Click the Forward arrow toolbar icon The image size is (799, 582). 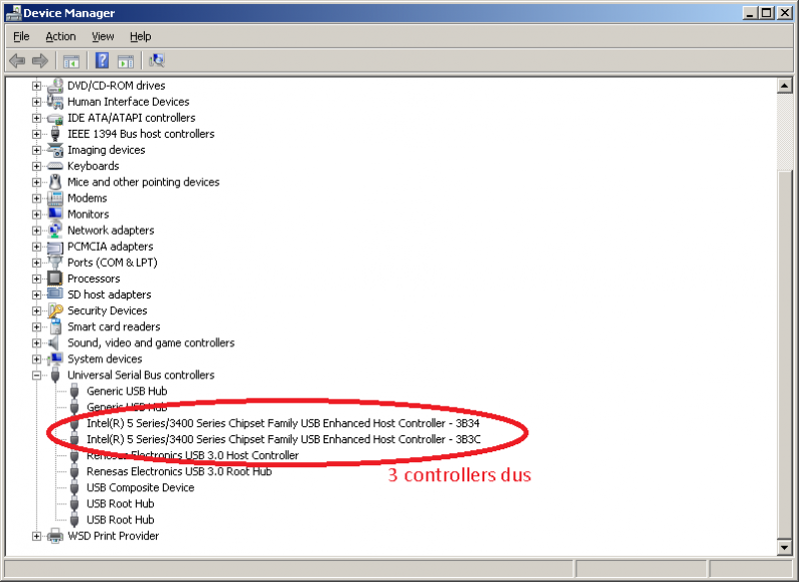pos(40,61)
